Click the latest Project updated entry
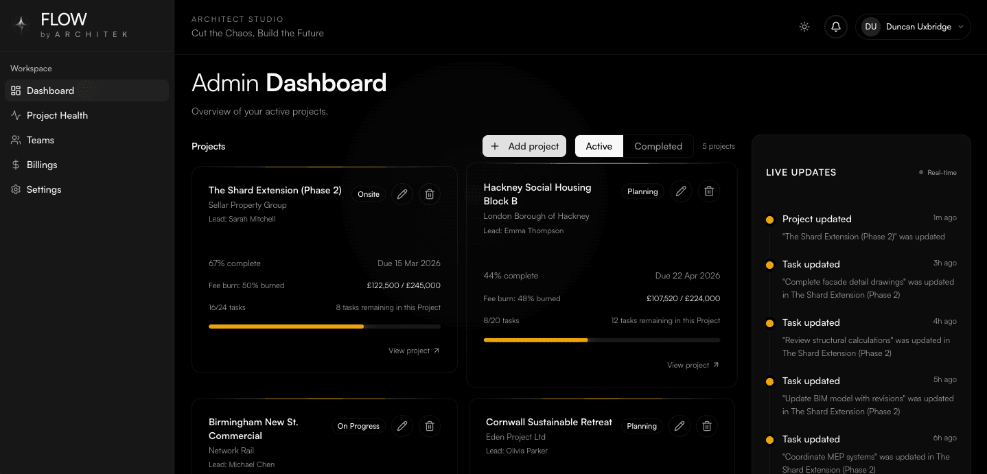 click(x=817, y=219)
